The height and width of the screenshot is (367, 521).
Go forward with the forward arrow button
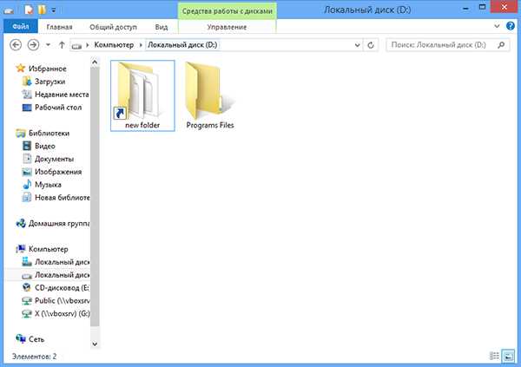click(33, 45)
